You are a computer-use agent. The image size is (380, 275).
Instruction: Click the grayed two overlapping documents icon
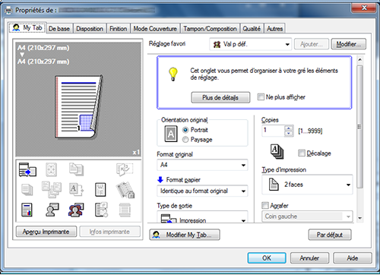(x=76, y=169)
